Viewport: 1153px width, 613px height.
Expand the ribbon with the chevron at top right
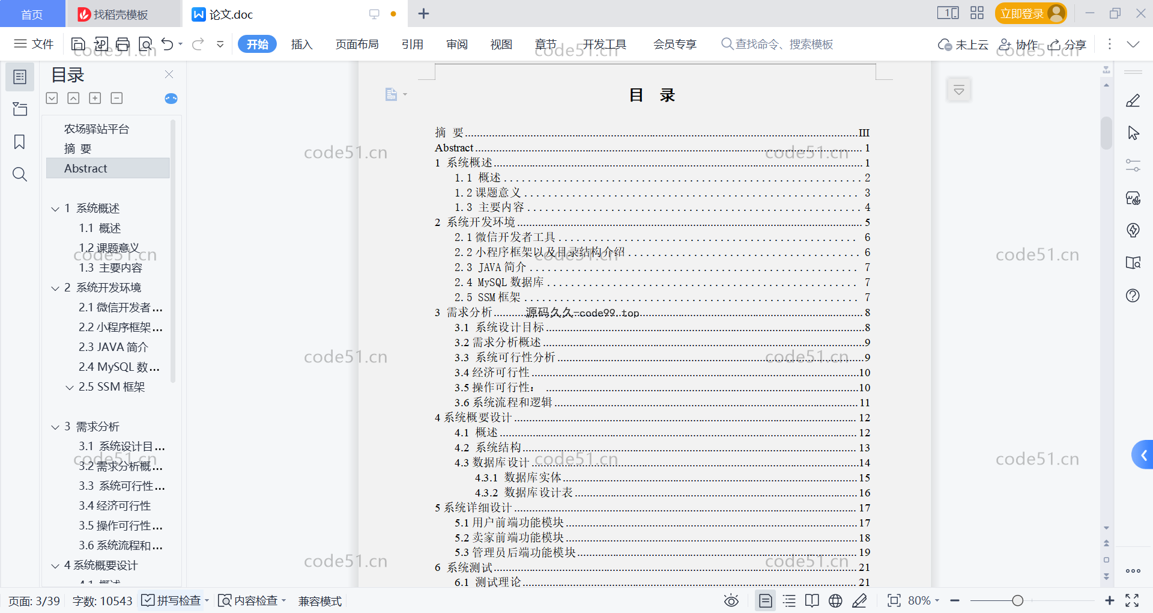pos(1133,44)
